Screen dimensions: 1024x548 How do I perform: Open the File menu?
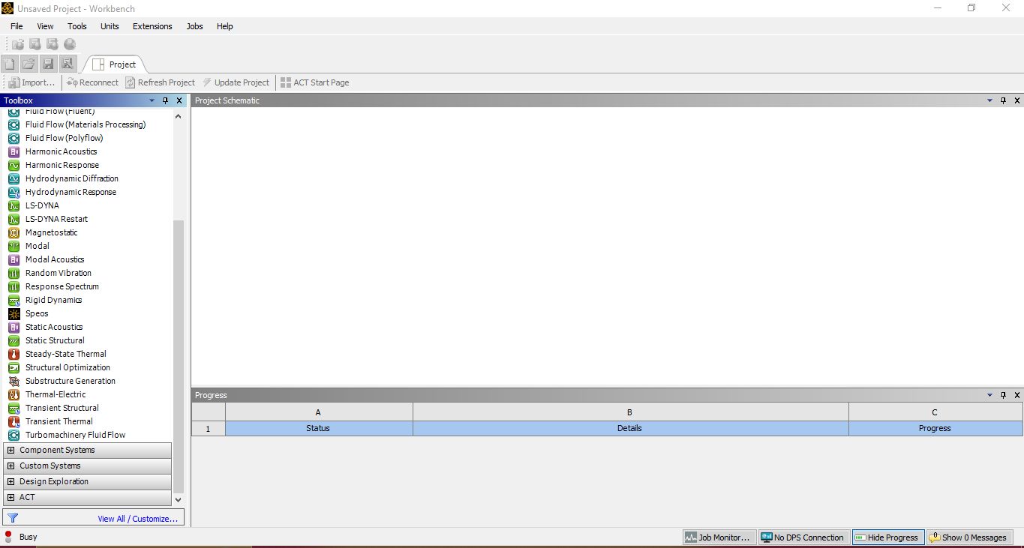(x=17, y=26)
